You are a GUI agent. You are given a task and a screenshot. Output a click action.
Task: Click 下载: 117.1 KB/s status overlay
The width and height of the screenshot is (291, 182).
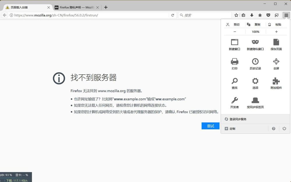coord(17,181)
